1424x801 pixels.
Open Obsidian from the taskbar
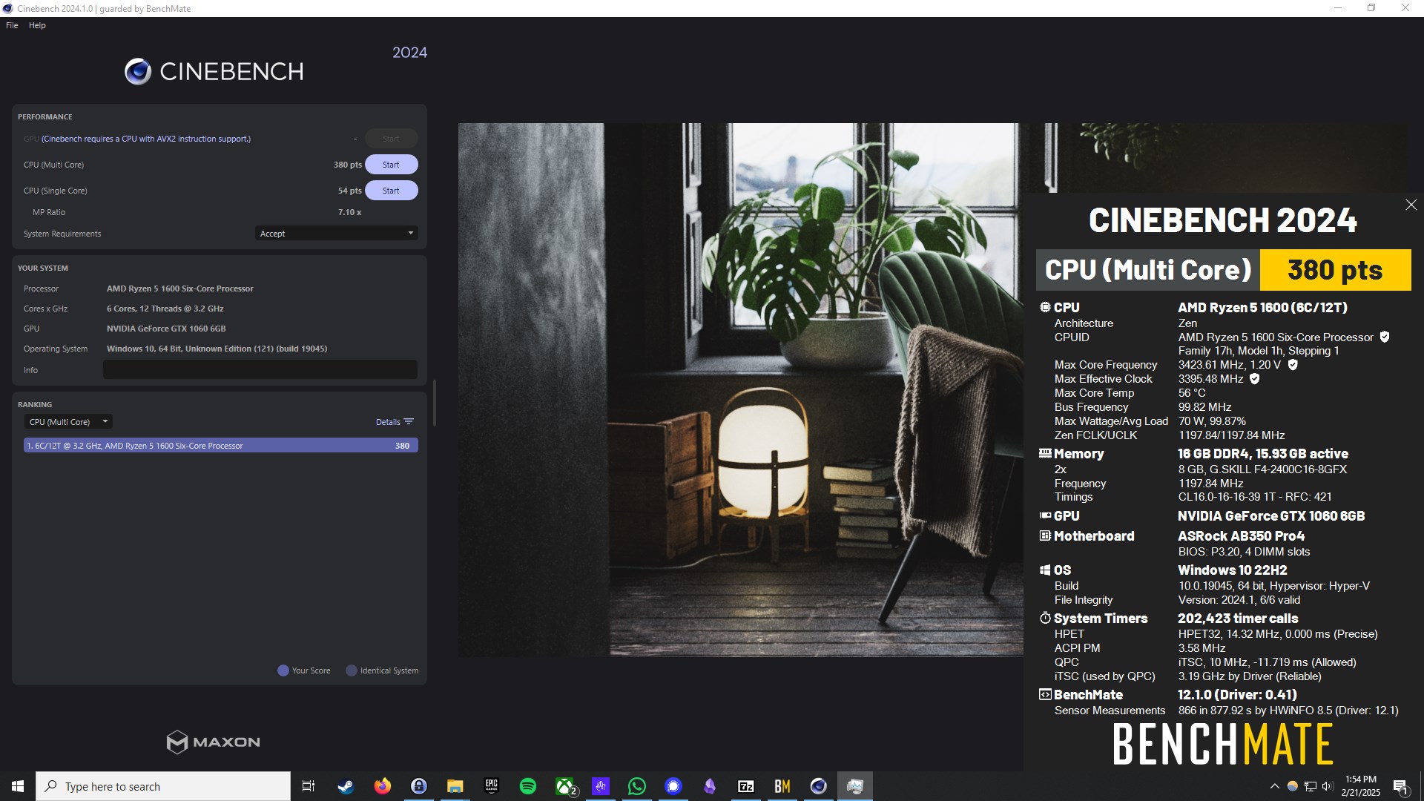pos(710,786)
